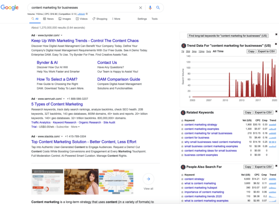Open the stackla.com ad dropdown arrow
Image resolution: width=279 pixels, height=204 pixels.
click(x=62, y=136)
